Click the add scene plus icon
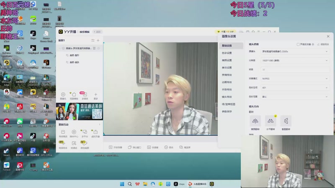The width and height of the screenshot is (335, 188). [98, 40]
